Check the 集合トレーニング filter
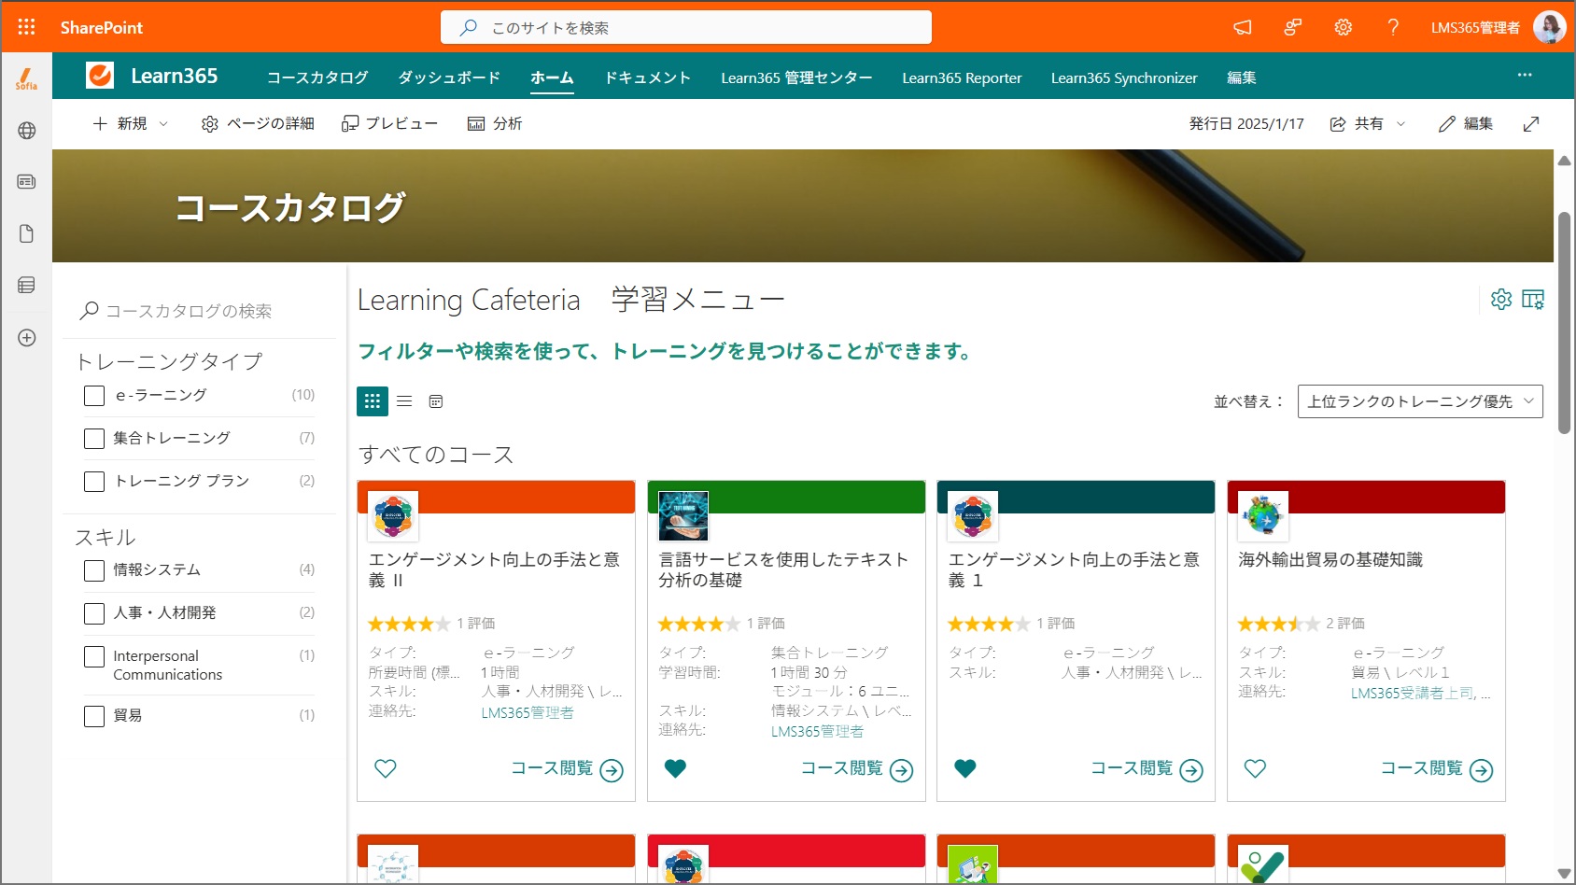The width and height of the screenshot is (1576, 885). [x=94, y=439]
